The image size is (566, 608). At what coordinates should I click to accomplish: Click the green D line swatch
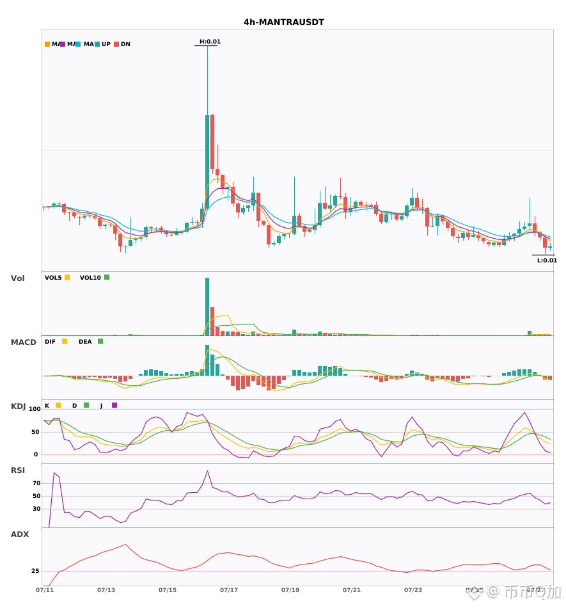coord(86,405)
